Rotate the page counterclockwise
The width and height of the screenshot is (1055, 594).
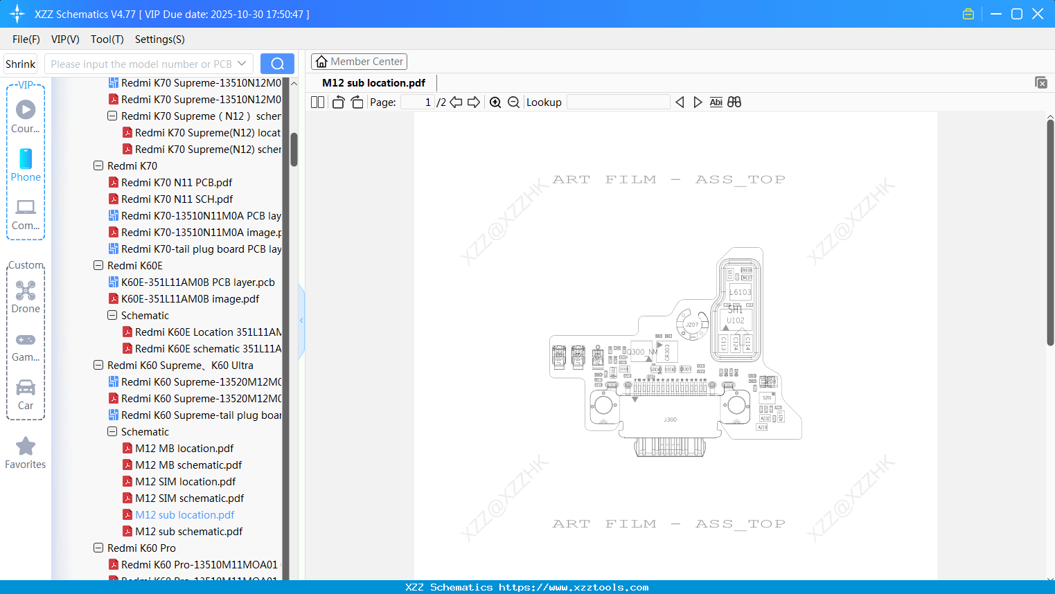[338, 102]
